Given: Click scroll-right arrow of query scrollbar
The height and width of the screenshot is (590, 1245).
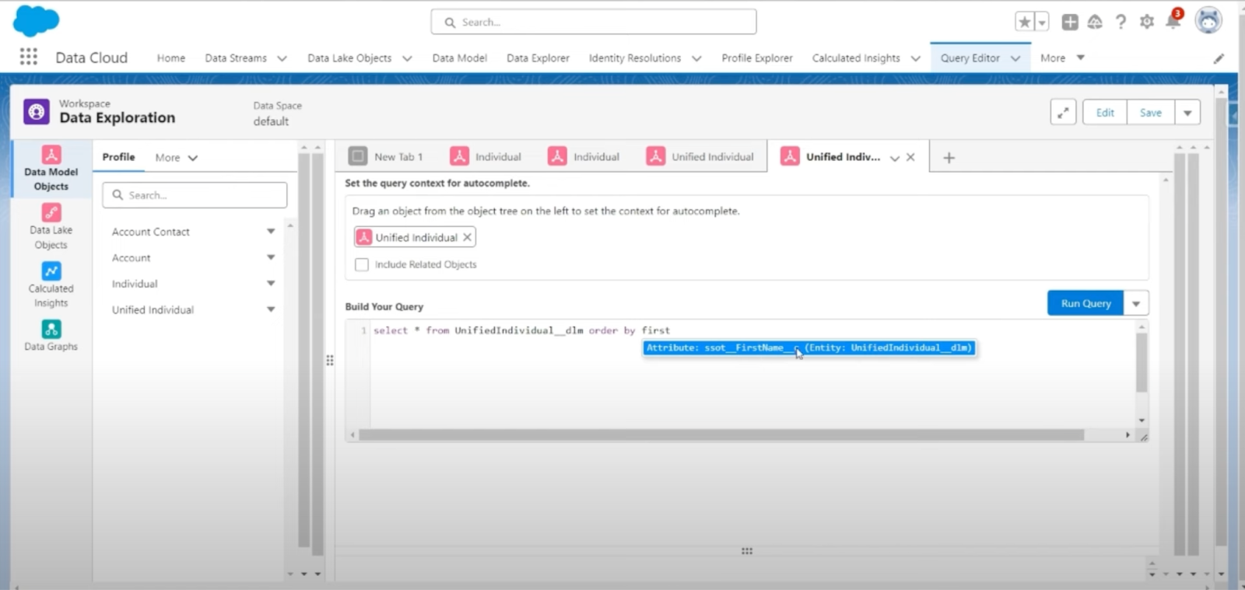Looking at the screenshot, I should tap(1128, 435).
